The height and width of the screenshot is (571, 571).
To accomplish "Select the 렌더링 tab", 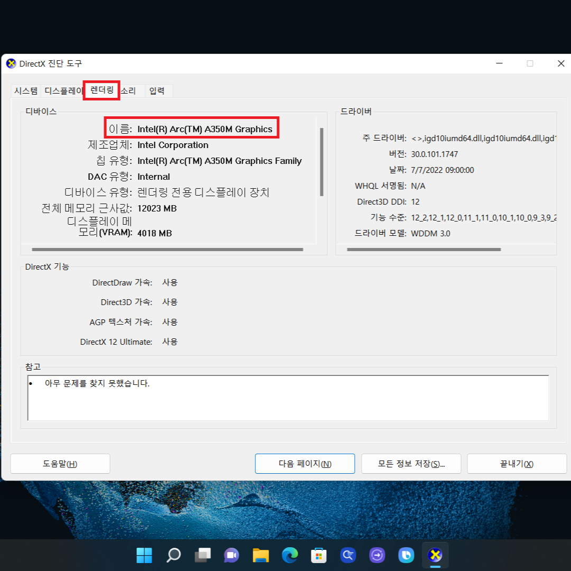I will click(x=102, y=90).
